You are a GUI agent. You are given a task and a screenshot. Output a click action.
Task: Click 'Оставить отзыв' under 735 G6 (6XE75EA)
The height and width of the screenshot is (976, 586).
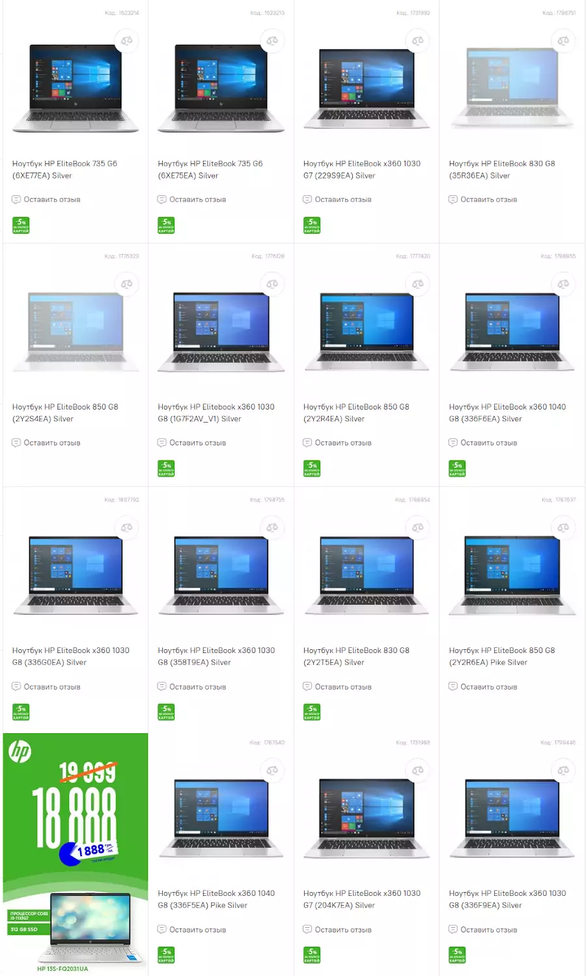pos(191,200)
